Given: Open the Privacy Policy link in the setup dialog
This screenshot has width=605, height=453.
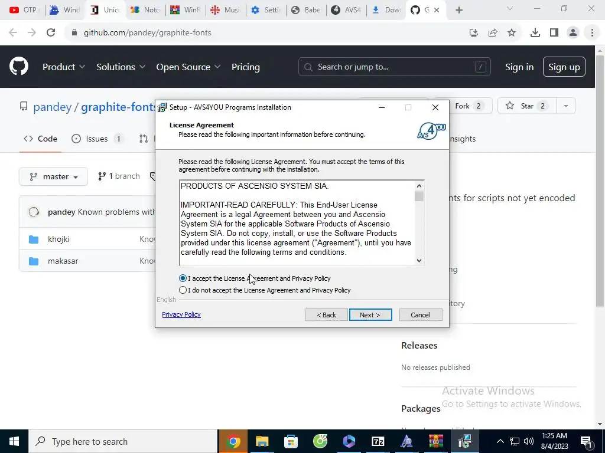Looking at the screenshot, I should [181, 314].
